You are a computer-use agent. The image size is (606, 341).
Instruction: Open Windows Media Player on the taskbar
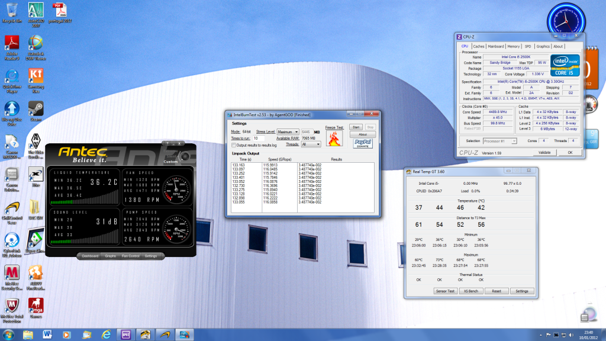click(66, 335)
